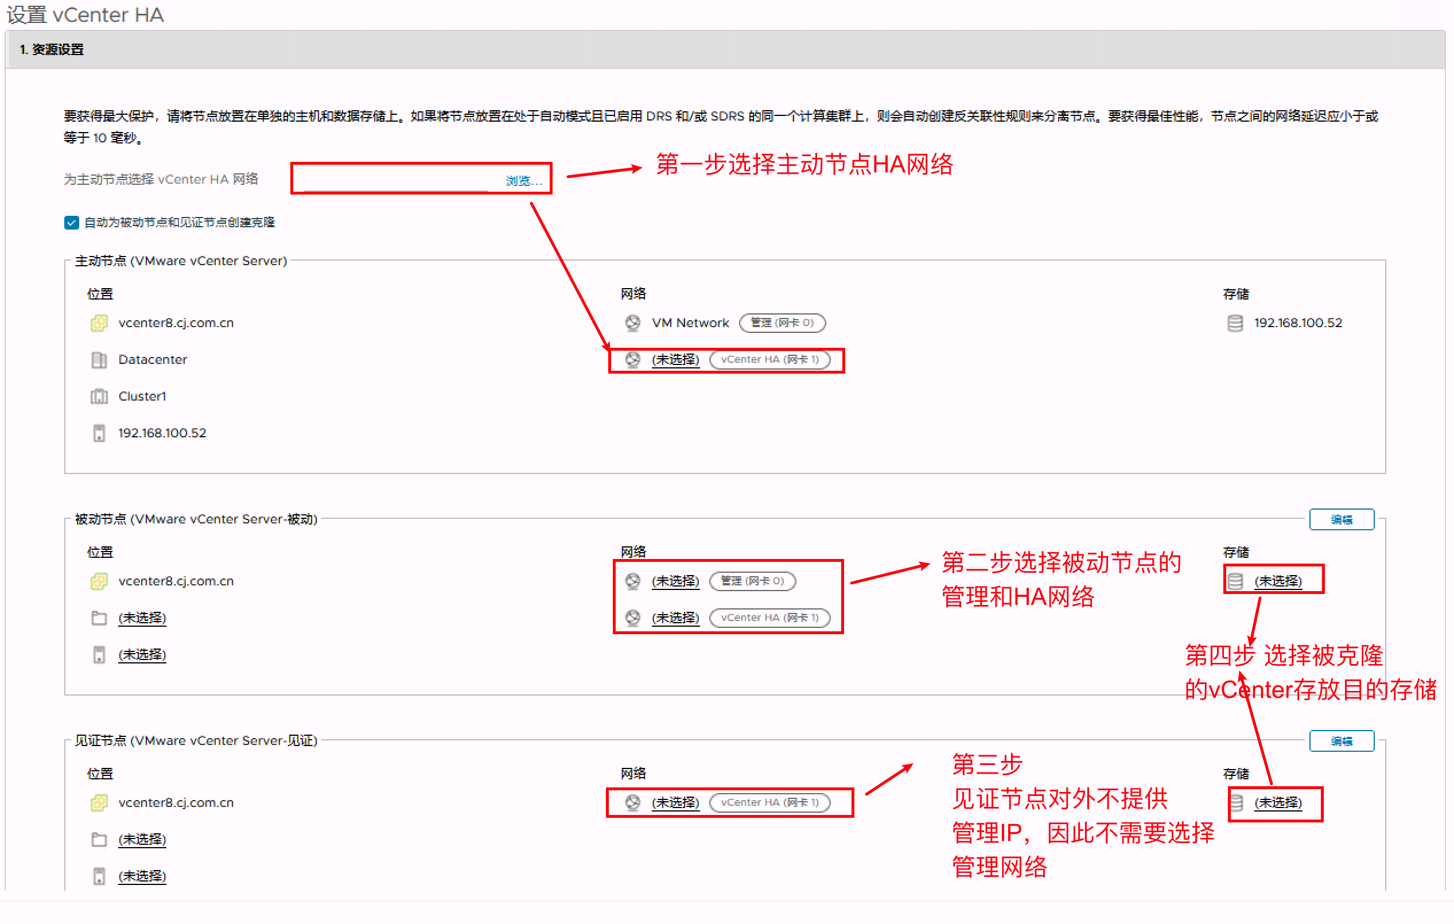1454x924 pixels.
Task: Click the passive node storage (未选择) link
Action: 1278,581
